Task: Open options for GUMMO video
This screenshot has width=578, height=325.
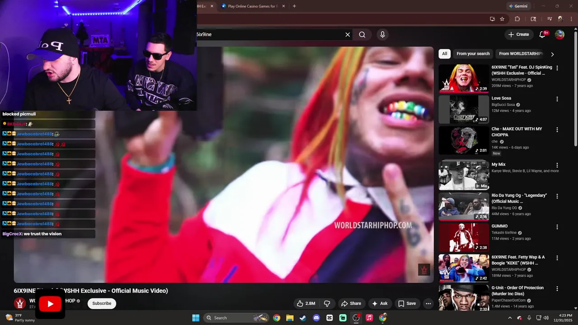Action: [557, 227]
